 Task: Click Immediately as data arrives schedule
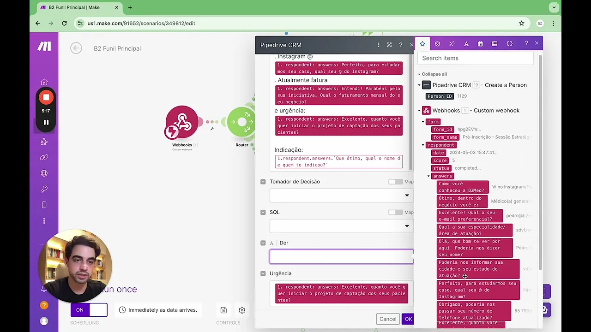[x=158, y=310]
